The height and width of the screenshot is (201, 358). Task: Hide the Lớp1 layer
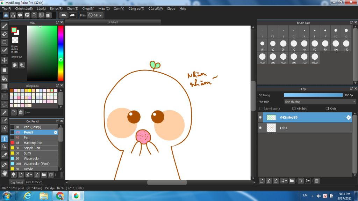tap(260, 128)
